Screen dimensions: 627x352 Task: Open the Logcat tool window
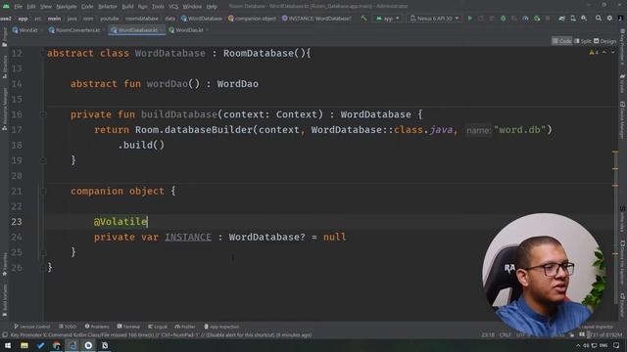click(158, 327)
